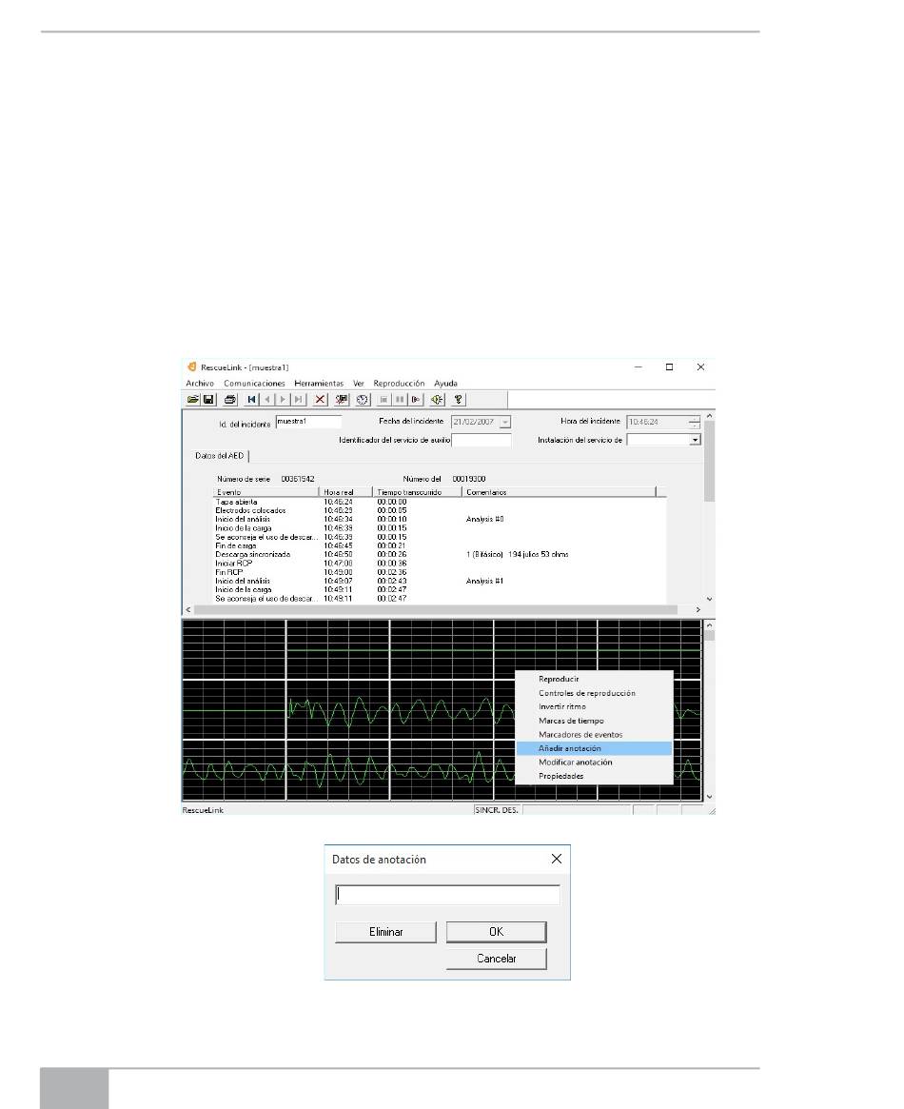Click the stop playback toolbar icon
904x1109 pixels.
(x=383, y=400)
